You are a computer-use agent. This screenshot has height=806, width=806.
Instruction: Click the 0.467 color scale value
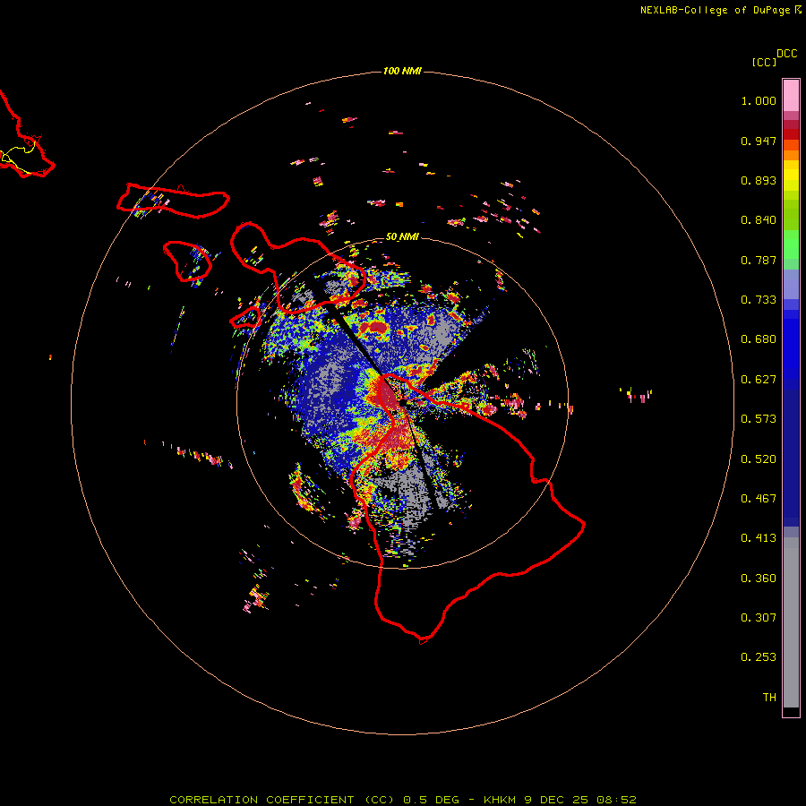point(759,499)
